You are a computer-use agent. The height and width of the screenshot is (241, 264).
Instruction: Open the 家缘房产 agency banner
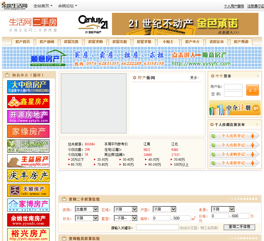tap(28, 131)
